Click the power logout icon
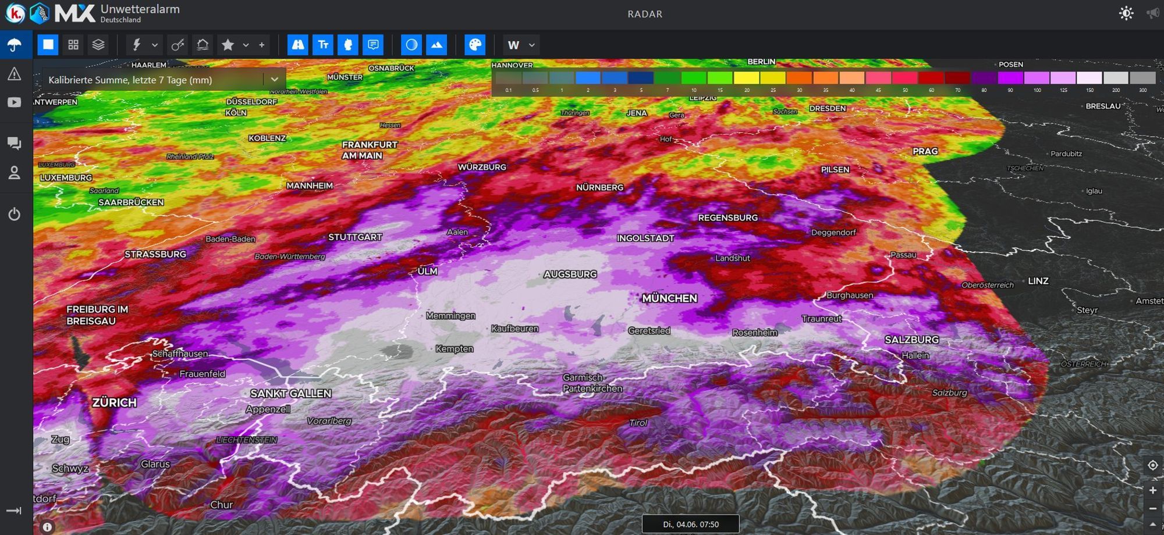 click(15, 214)
